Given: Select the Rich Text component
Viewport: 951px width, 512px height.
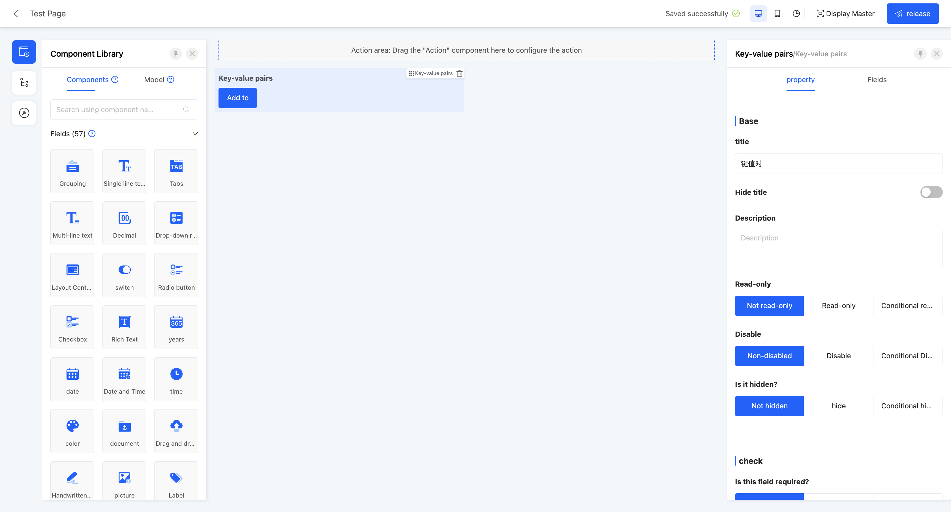Looking at the screenshot, I should tap(125, 327).
